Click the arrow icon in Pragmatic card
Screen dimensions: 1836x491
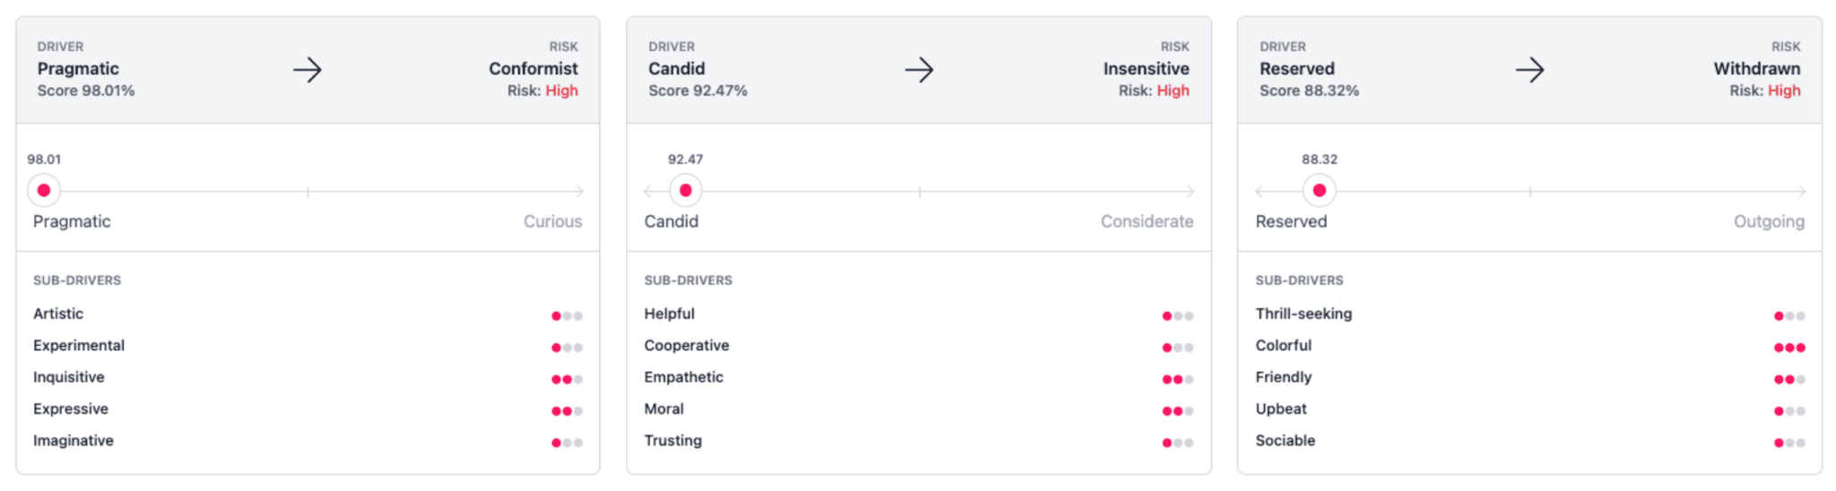tap(307, 69)
